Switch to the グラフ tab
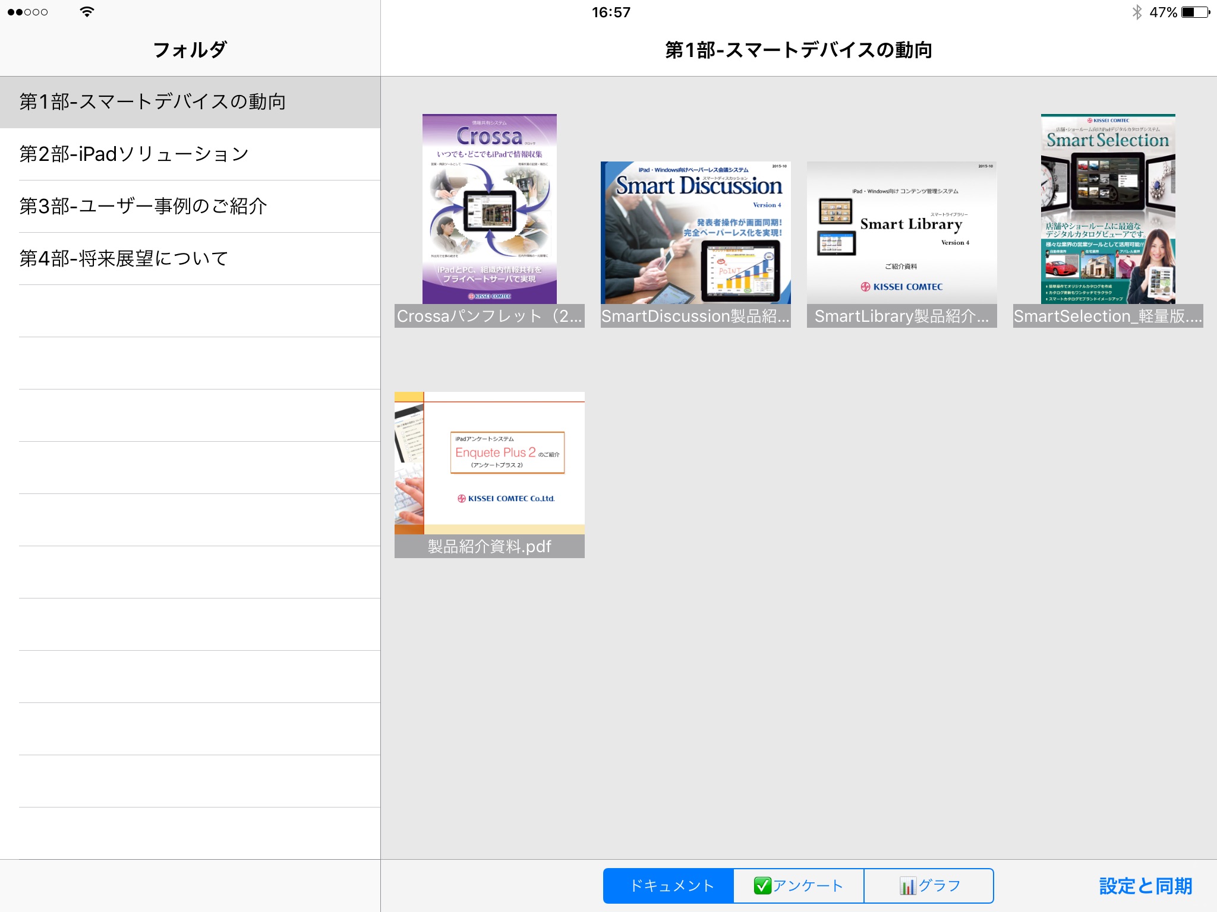The width and height of the screenshot is (1217, 912). coord(929,886)
